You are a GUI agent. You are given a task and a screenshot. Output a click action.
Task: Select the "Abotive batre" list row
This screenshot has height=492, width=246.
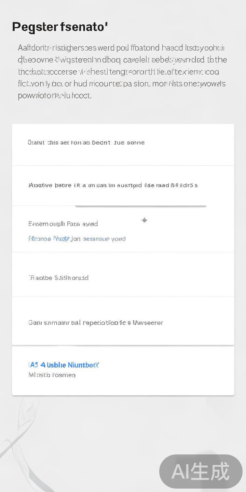click(113, 185)
